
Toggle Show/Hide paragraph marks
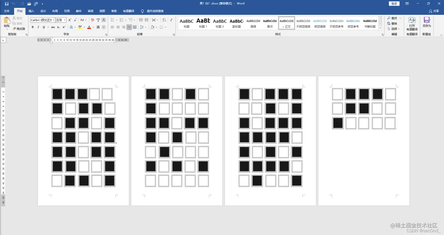(172, 20)
